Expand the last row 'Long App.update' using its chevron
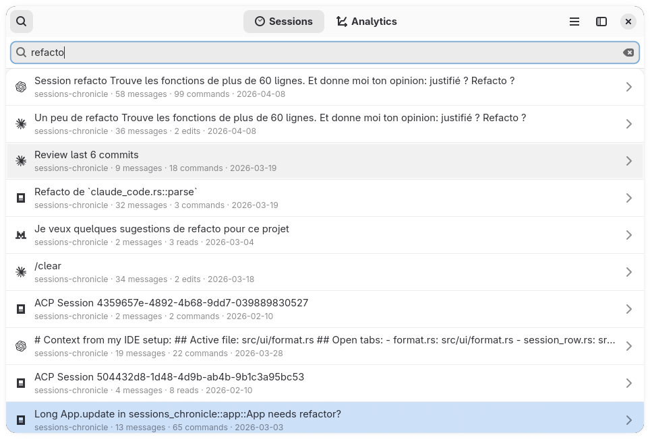The height and width of the screenshot is (439, 650). (x=629, y=419)
